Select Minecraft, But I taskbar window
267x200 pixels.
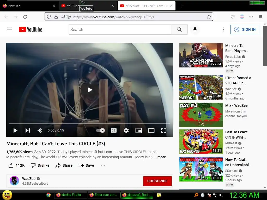coord(137,195)
